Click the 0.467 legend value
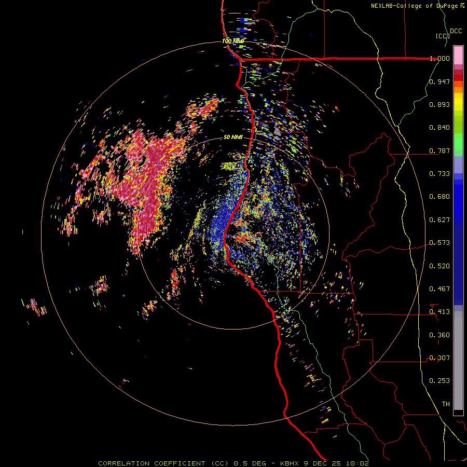467x467 pixels. [439, 289]
